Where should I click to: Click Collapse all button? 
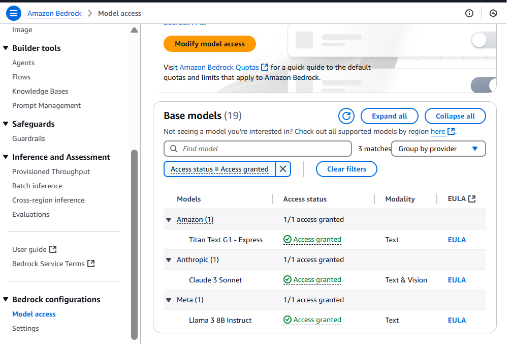(455, 116)
